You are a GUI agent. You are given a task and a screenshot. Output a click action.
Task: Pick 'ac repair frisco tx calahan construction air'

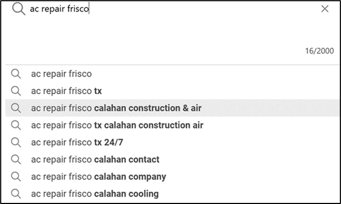[173, 125]
